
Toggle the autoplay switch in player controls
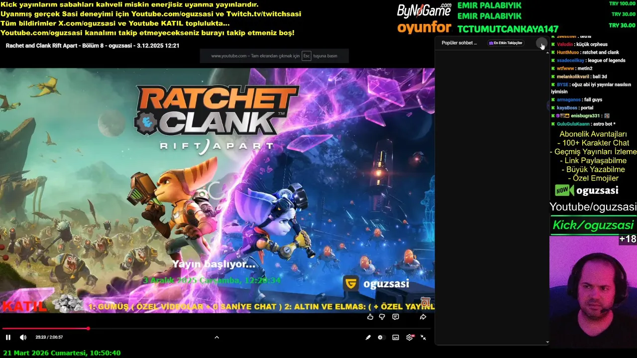click(x=380, y=337)
